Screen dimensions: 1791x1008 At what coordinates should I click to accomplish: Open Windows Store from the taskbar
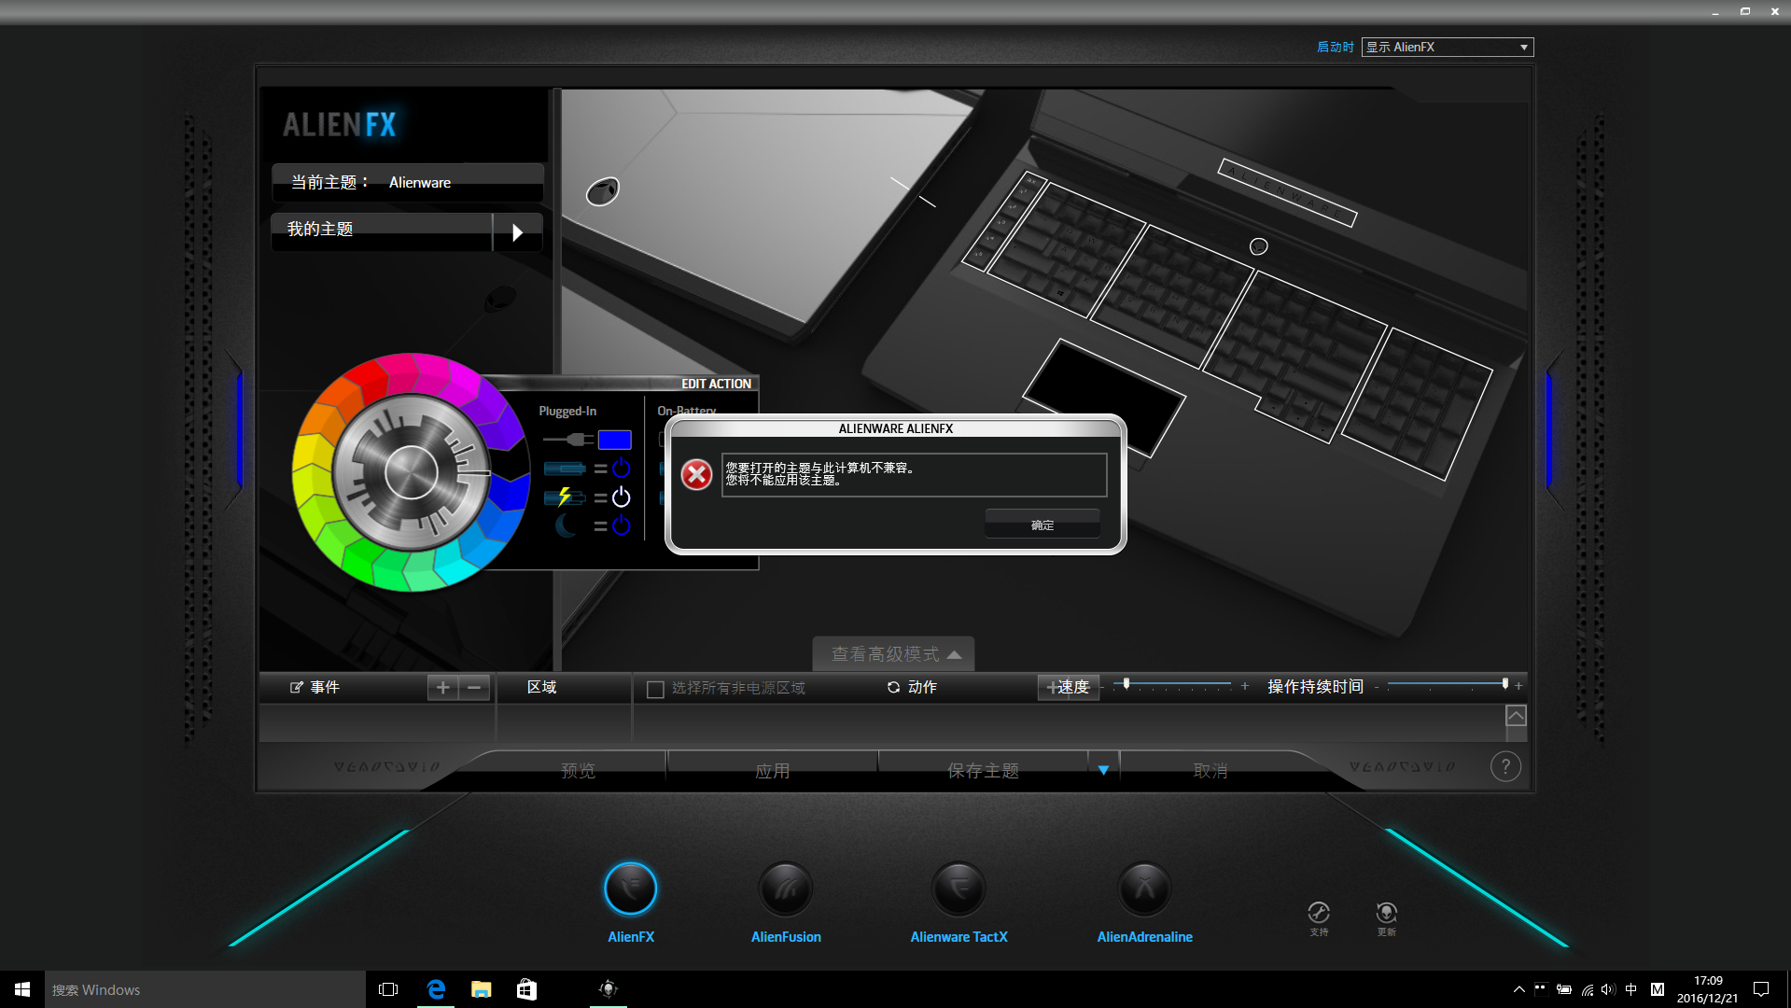[526, 989]
